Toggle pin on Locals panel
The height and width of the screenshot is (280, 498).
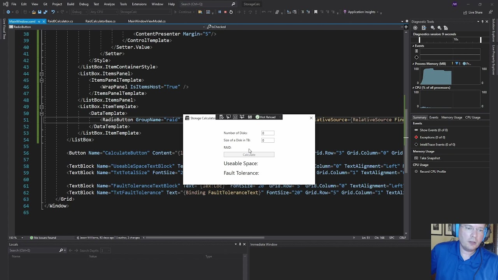pos(240,244)
